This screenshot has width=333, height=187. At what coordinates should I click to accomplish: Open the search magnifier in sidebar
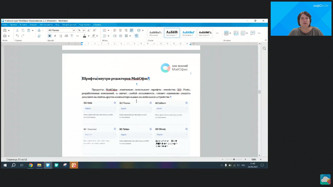[264, 48]
